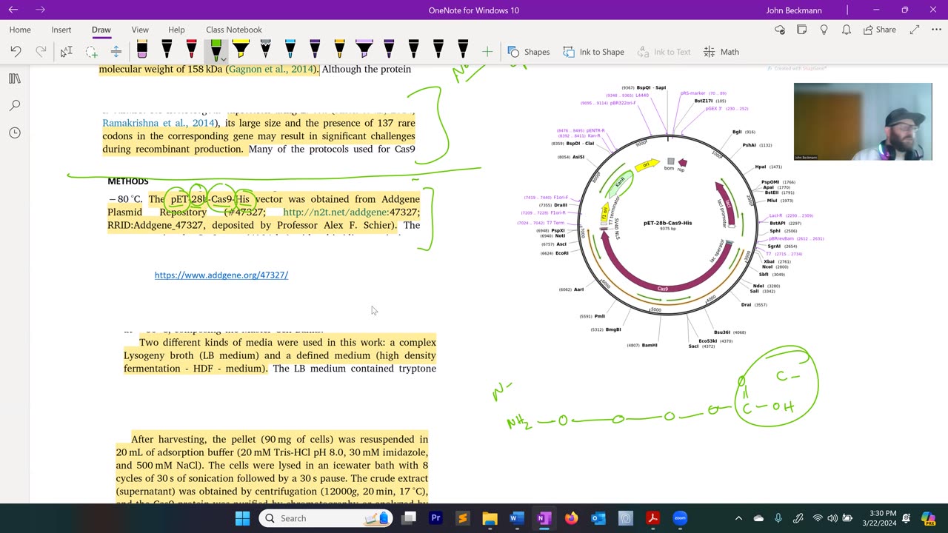This screenshot has height=533, width=948.
Task: Select the light blue pen
Action: [290, 50]
